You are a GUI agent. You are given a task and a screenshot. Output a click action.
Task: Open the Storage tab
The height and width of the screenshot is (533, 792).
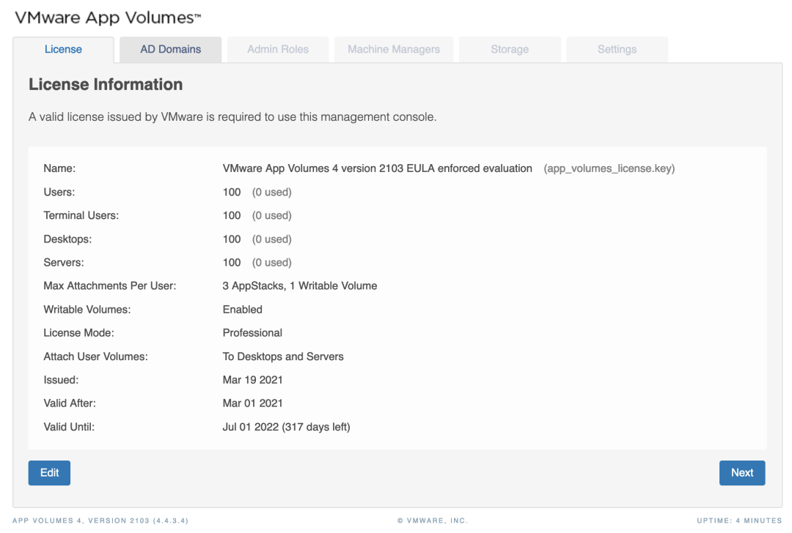(510, 50)
